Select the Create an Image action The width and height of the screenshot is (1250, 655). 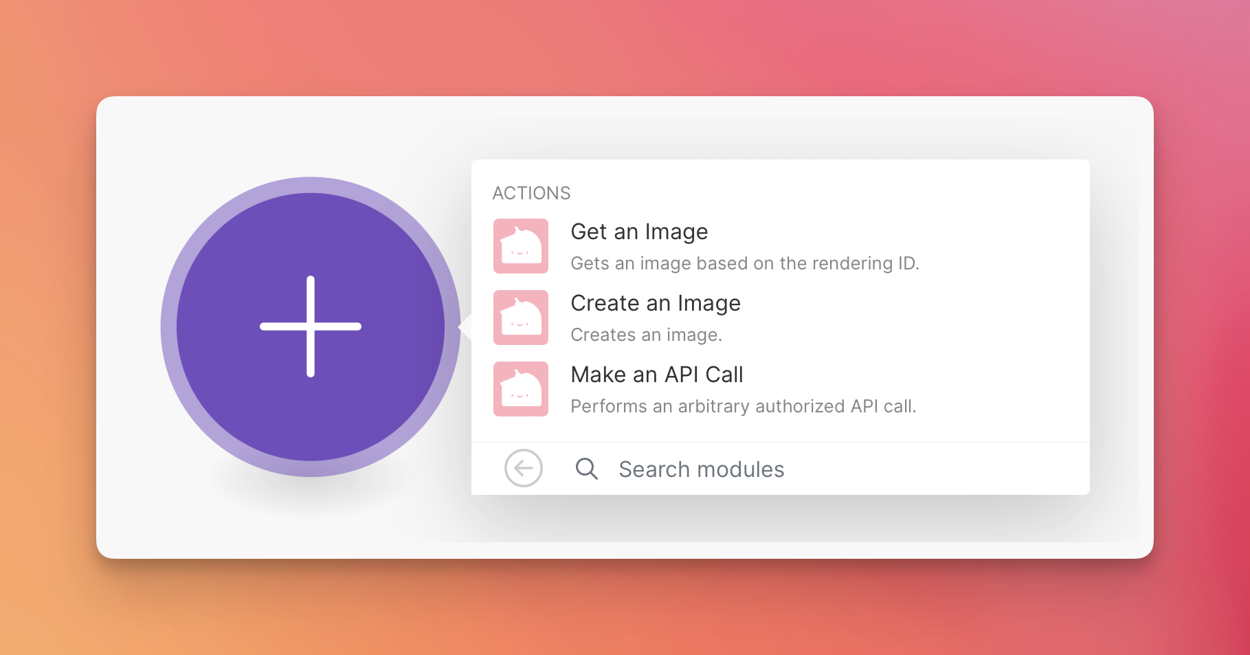pos(780,318)
